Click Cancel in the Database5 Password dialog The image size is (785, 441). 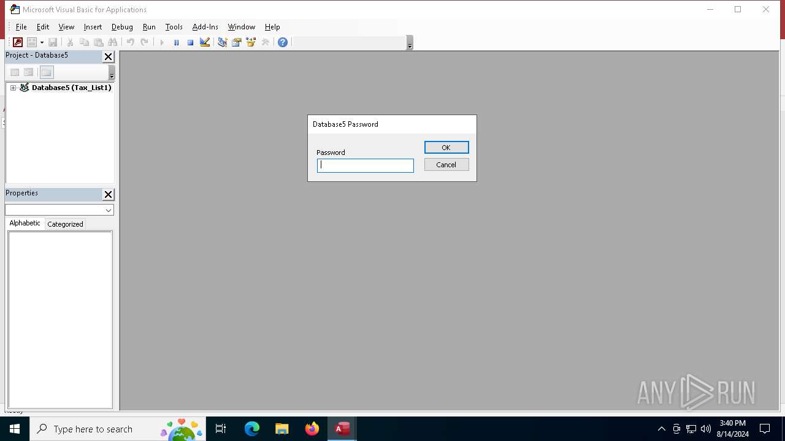pyautogui.click(x=446, y=165)
